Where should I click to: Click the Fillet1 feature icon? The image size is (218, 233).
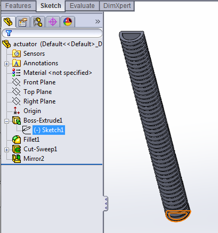click(x=17, y=140)
